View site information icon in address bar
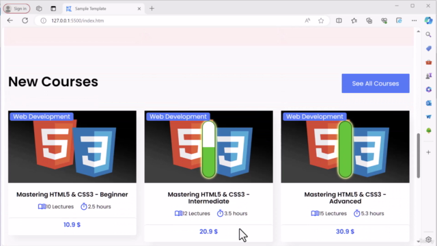The height and width of the screenshot is (246, 437). click(43, 20)
